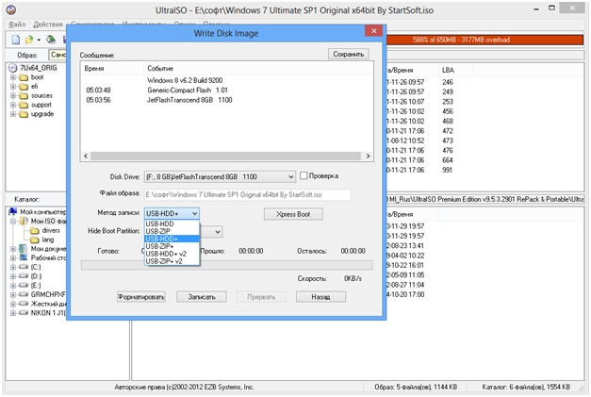This screenshot has width=591, height=397.
Task: Expand the boot folder node
Action: (x=13, y=77)
